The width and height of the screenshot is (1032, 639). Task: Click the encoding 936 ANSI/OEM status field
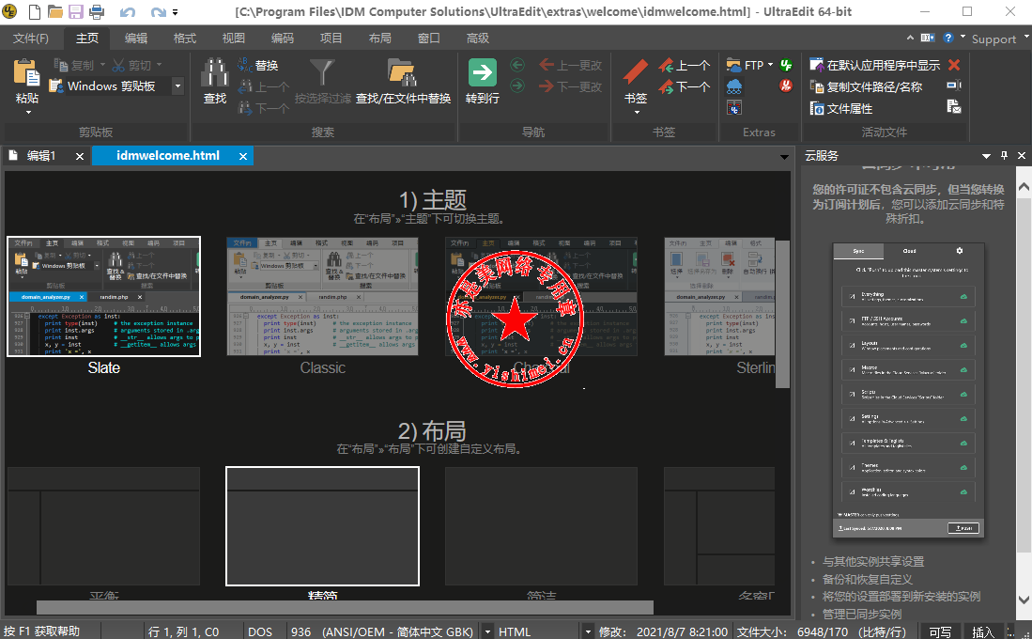(382, 631)
